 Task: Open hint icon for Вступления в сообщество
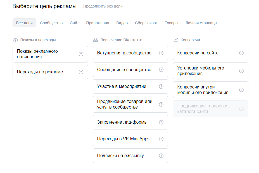coord(161,53)
